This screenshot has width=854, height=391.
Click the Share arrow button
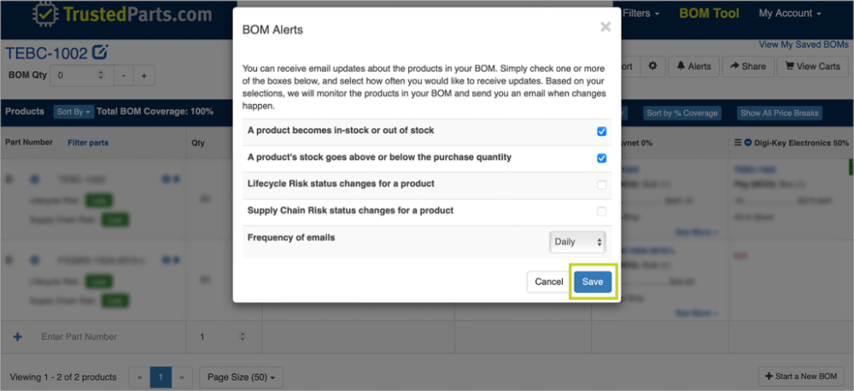click(746, 66)
